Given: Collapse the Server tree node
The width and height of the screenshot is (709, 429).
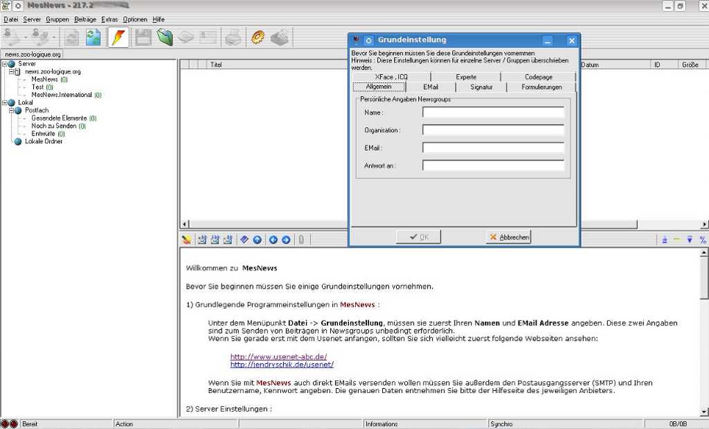Looking at the screenshot, I should point(5,64).
